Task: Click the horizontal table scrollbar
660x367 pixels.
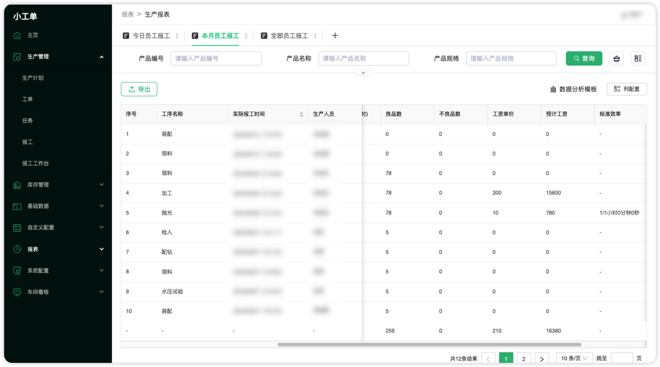Action: point(429,344)
